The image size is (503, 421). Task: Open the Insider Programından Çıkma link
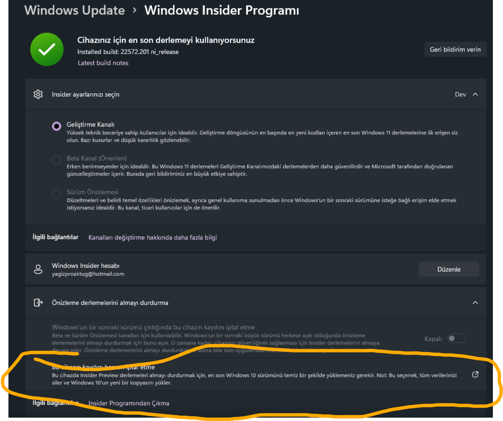(129, 403)
